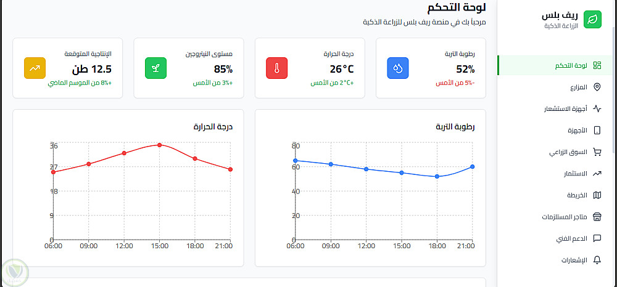Click the shopping cart icon for السوق الزراعي
Image resolution: width=617 pixels, height=287 pixels.
[x=597, y=152]
